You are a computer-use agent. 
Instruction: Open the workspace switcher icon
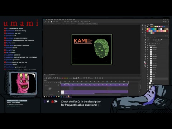(165, 21)
